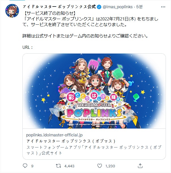This screenshot has width=171, height=173.
Task: Click the reply speech bubble icon
Action: [x=25, y=166]
